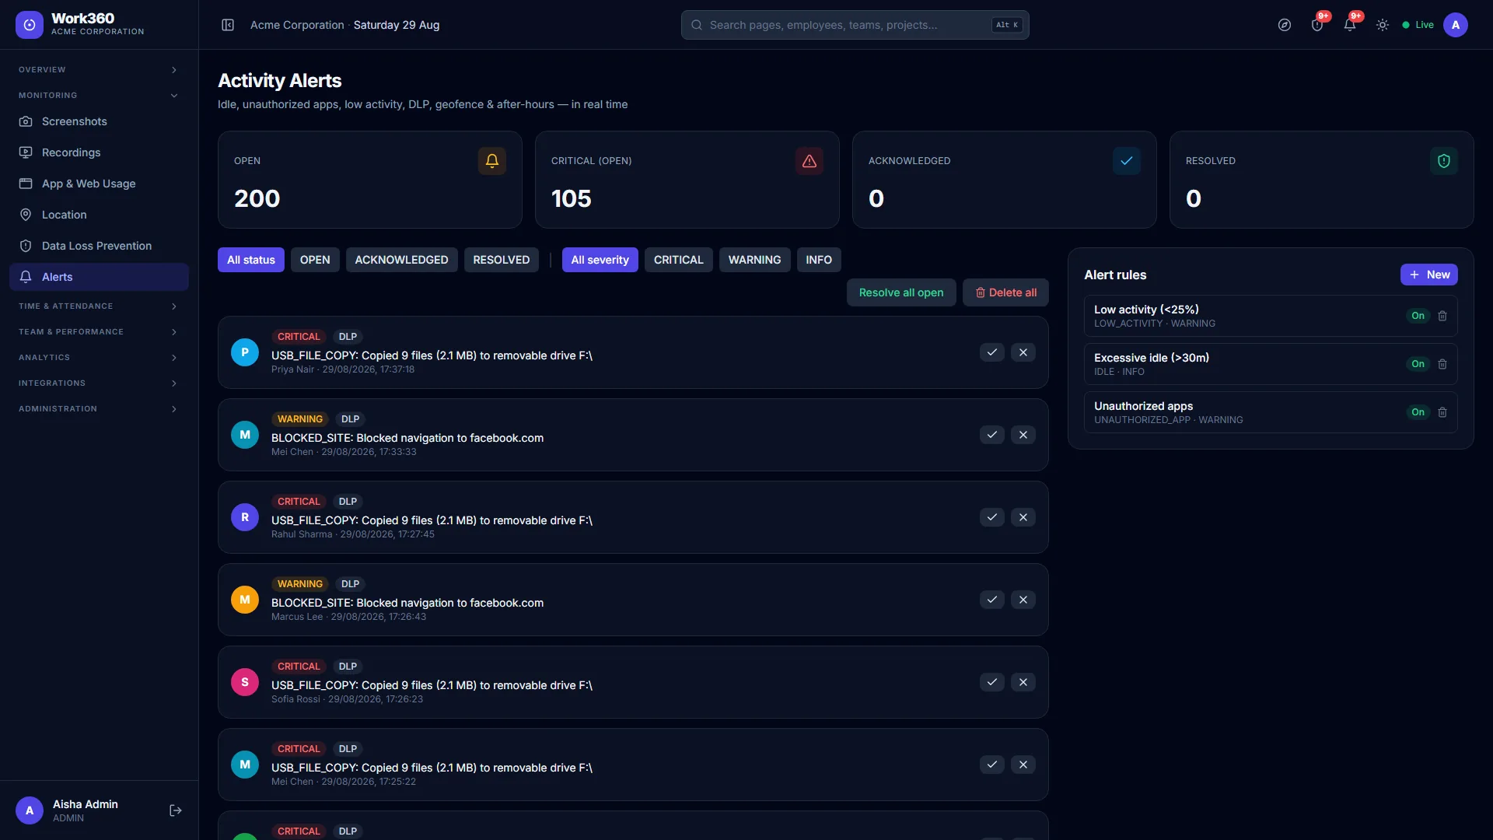Go to App & Web Usage

click(99, 184)
